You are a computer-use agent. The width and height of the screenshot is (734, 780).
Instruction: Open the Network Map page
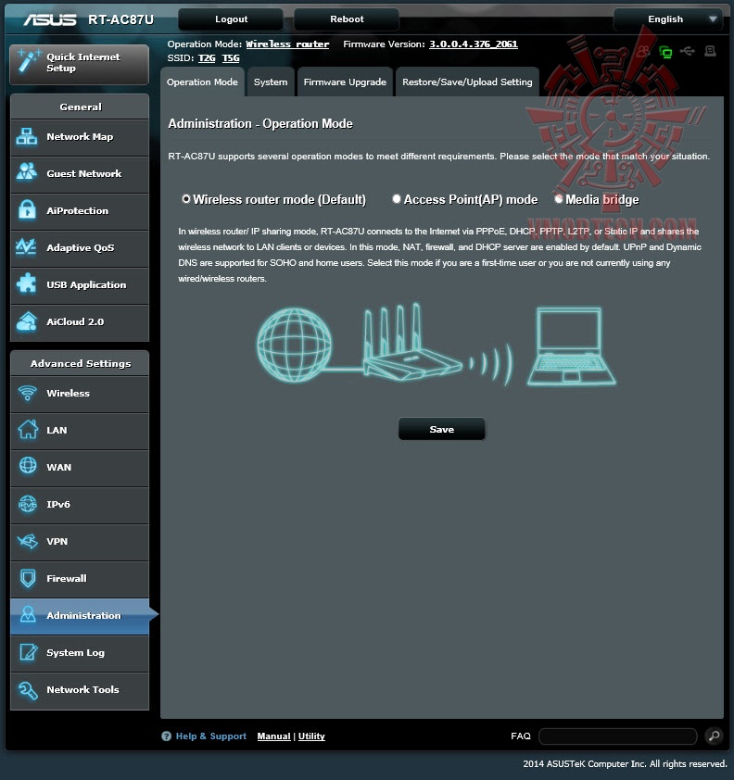tap(79, 137)
